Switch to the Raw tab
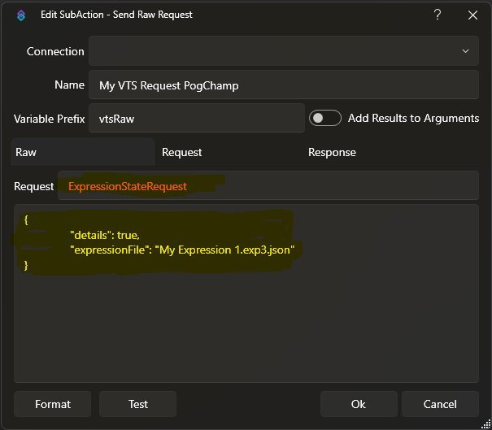Screen dimensions: 492x430 pyautogui.click(x=82, y=152)
